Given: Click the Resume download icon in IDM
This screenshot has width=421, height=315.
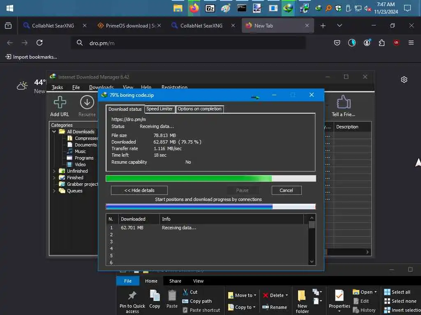Looking at the screenshot, I should 87,103.
